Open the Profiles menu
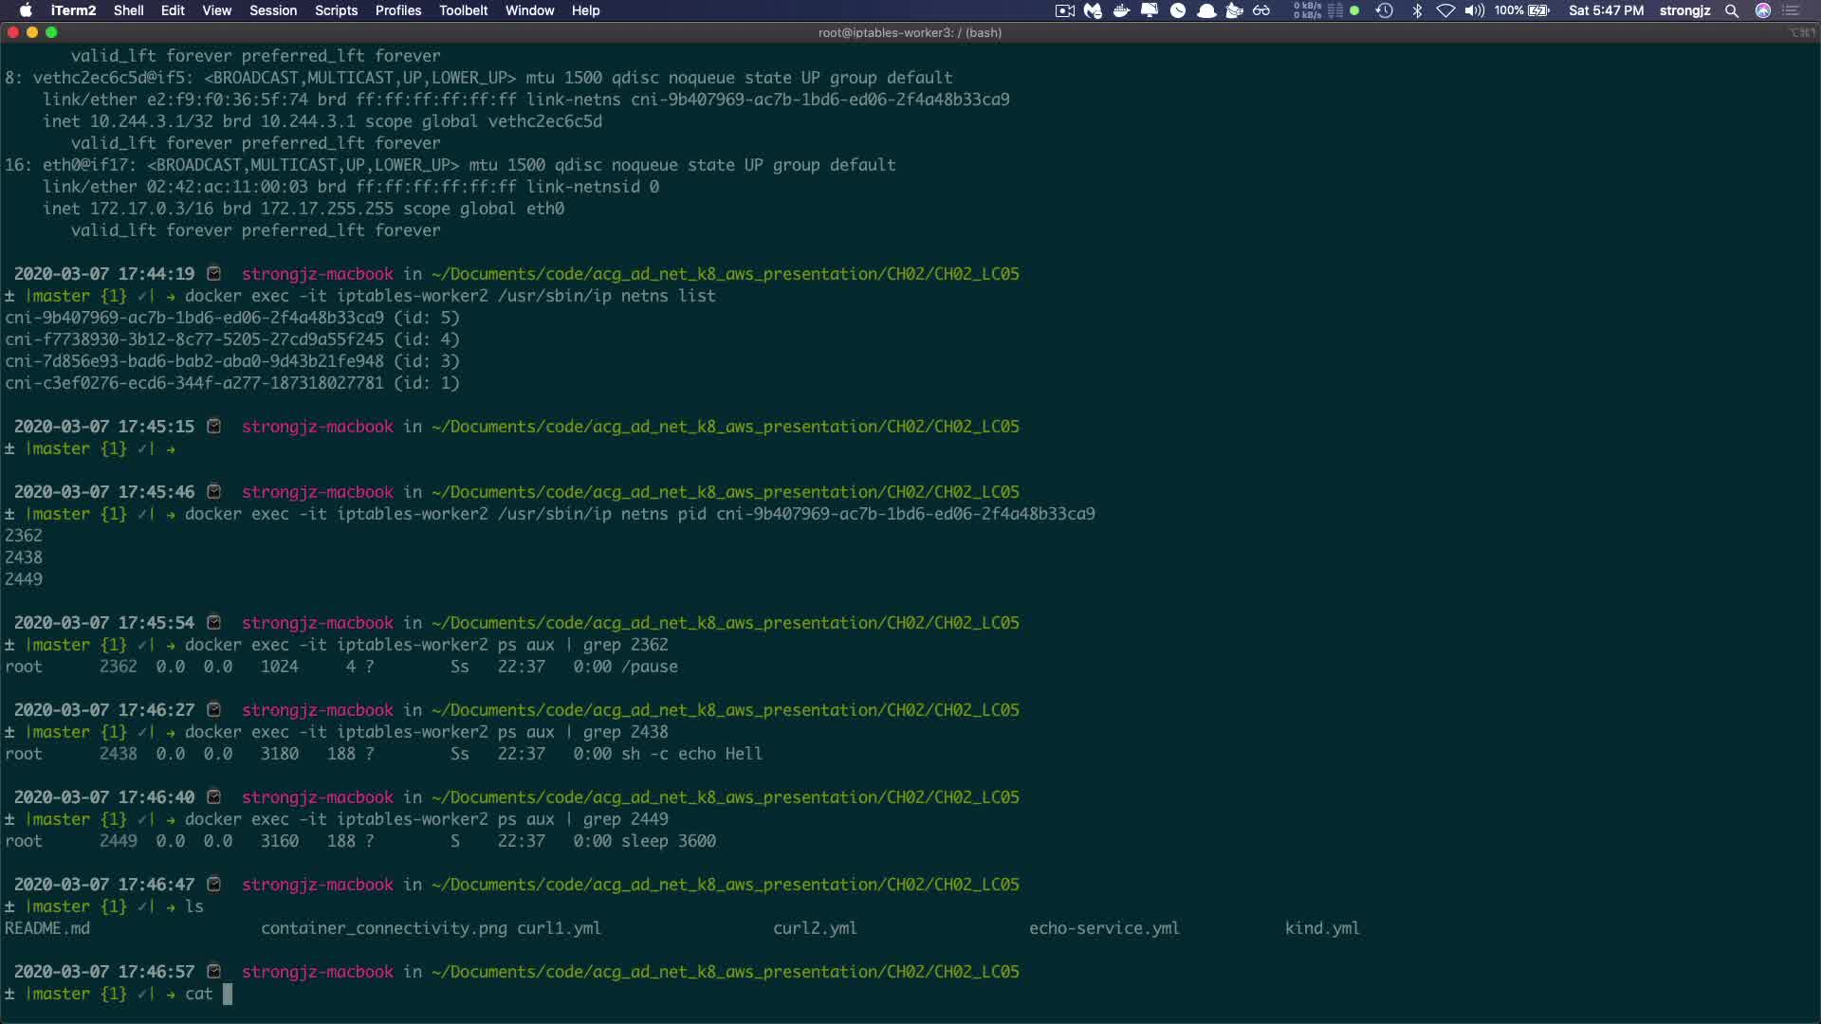1821x1024 pixels. pos(398,10)
